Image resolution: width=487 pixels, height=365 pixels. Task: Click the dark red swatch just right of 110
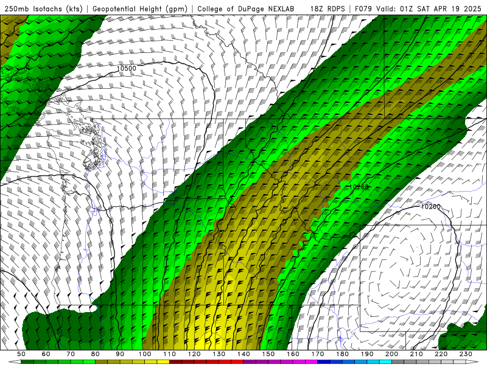[x=175, y=362]
